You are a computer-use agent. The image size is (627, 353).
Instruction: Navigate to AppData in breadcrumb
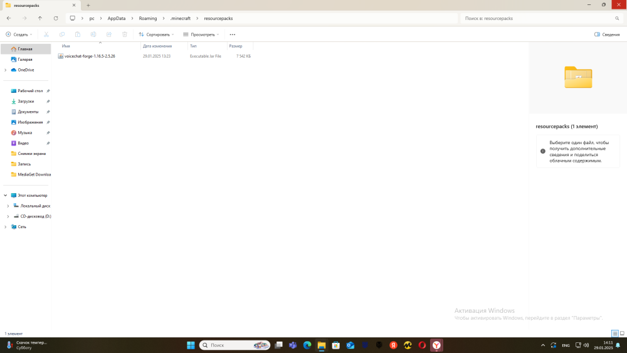pyautogui.click(x=117, y=18)
